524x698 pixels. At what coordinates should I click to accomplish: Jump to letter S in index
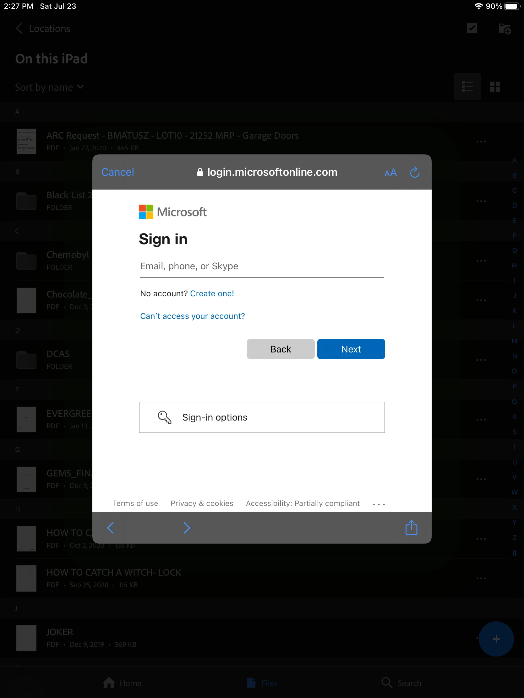[514, 432]
